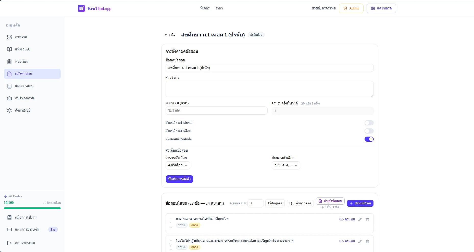Open ราคา in the top navigation

(219, 8)
